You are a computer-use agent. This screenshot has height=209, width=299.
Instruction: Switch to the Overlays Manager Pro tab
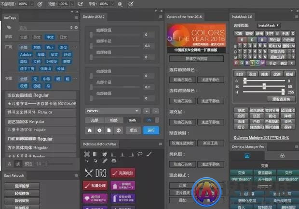pyautogui.click(x=248, y=147)
